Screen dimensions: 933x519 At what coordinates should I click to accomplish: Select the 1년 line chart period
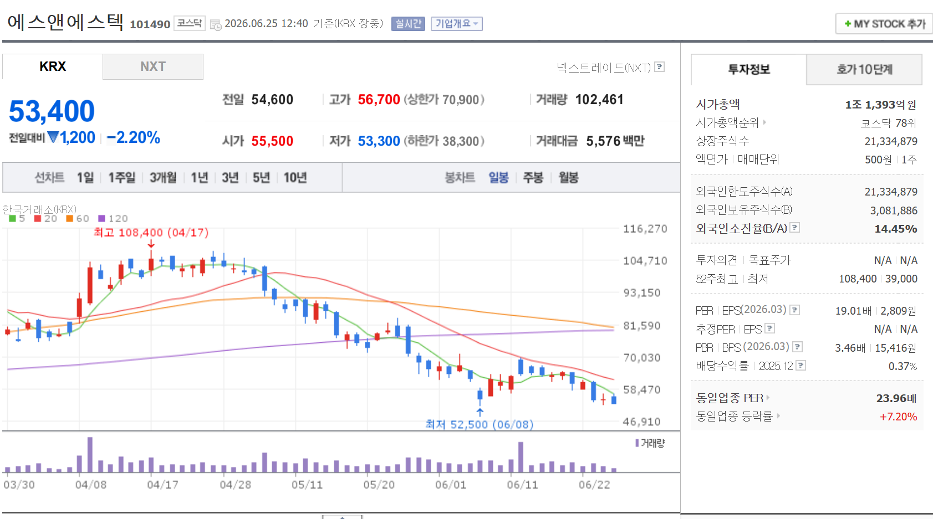pyautogui.click(x=200, y=178)
